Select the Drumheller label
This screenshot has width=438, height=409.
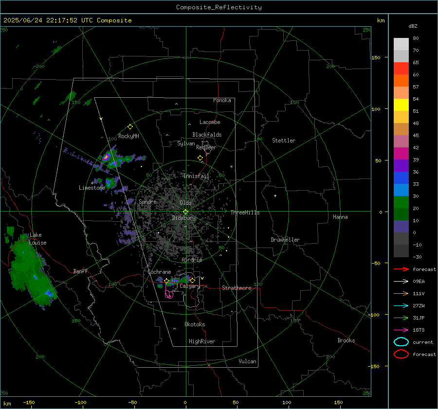[285, 240]
